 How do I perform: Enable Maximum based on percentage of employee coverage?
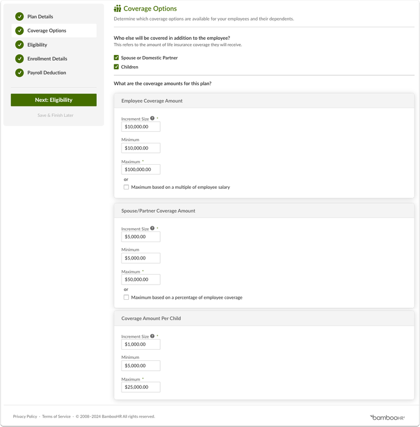[x=127, y=298]
